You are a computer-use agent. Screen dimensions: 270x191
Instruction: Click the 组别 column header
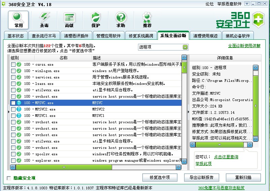click(x=22, y=58)
